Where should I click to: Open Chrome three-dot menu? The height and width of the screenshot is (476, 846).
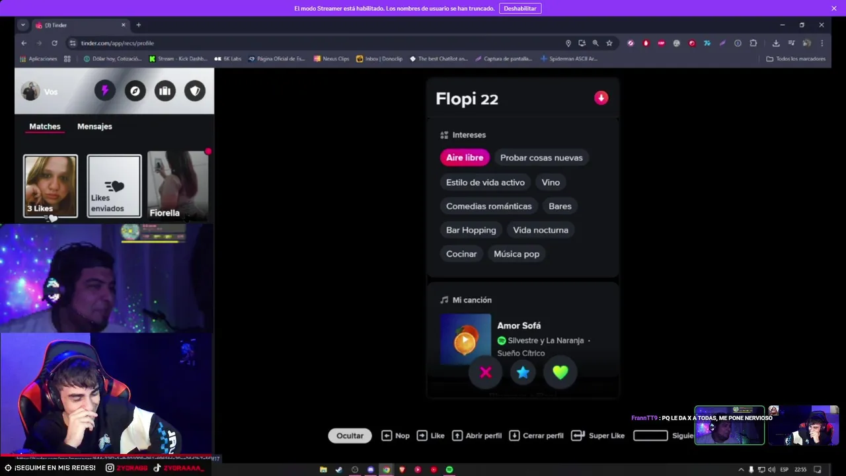pyautogui.click(x=822, y=43)
